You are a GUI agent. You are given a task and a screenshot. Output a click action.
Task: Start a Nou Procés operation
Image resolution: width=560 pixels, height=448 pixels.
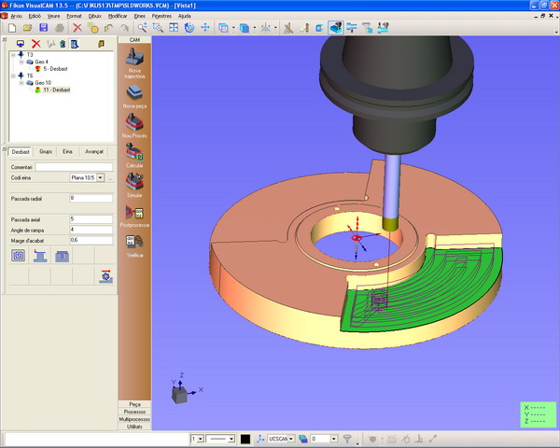pyautogui.click(x=133, y=123)
